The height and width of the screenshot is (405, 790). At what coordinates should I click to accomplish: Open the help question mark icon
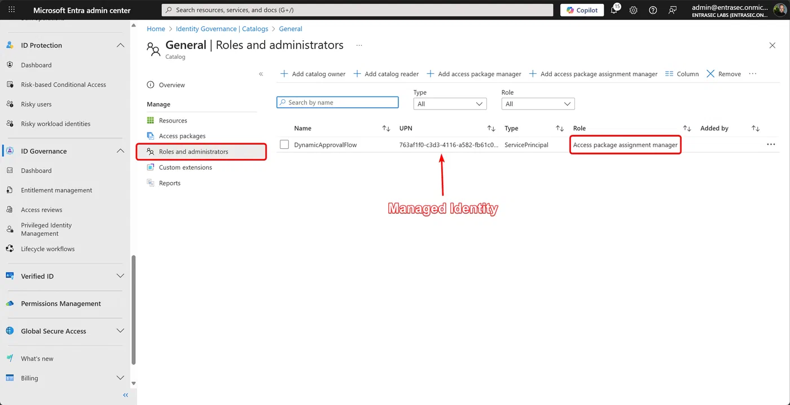coord(653,10)
